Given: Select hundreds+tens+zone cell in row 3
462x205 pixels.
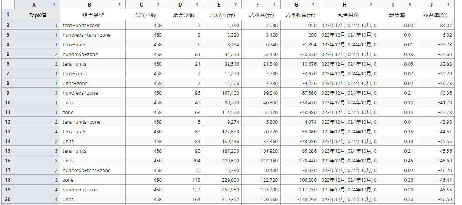Looking at the screenshot, I should (93, 35).
